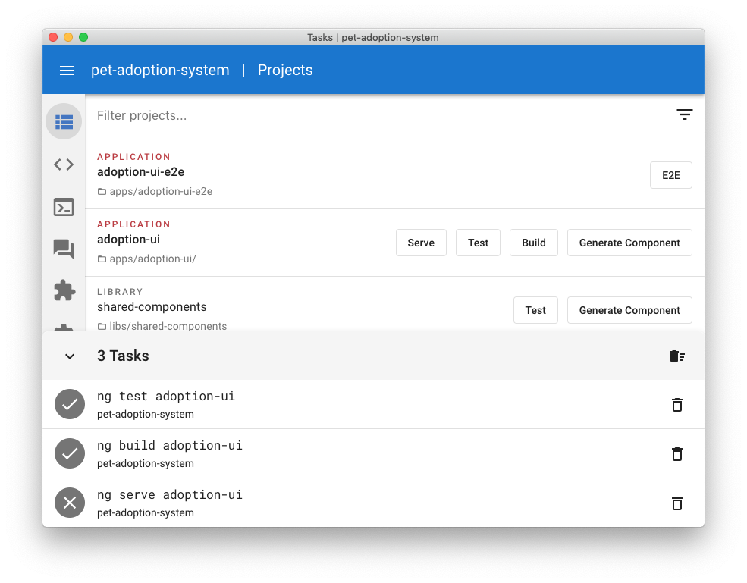Click Serve for adoption-ui

(x=421, y=243)
